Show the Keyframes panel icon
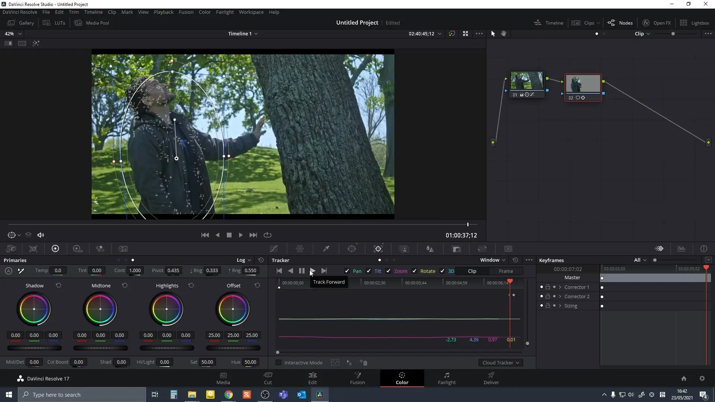The image size is (715, 402). pyautogui.click(x=659, y=249)
